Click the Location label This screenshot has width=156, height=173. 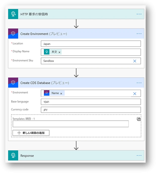tap(18, 43)
